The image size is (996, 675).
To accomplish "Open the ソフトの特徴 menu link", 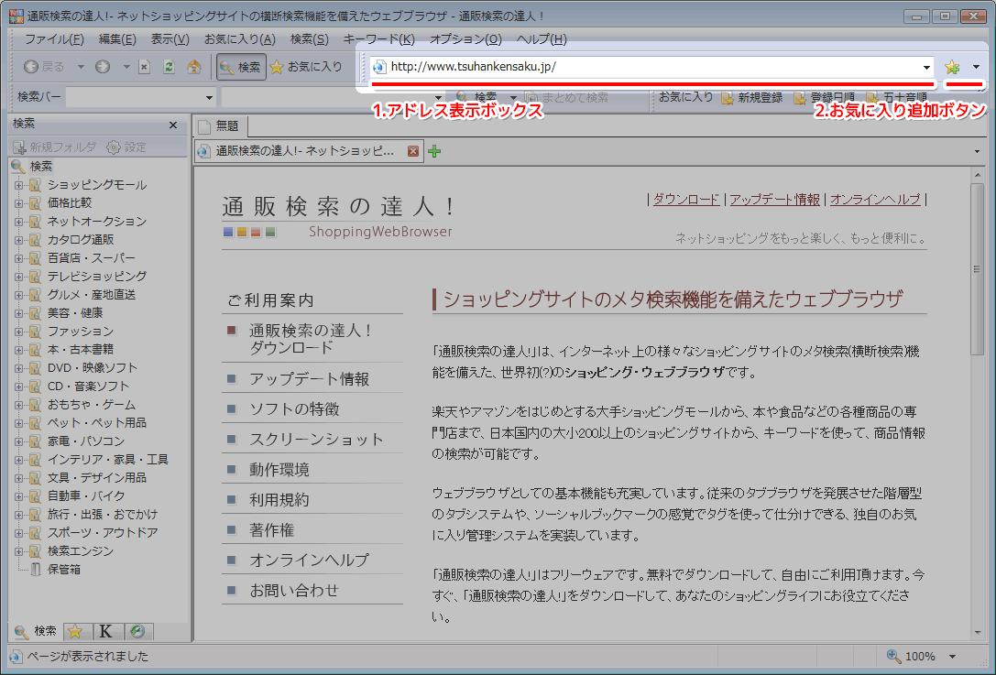I will (x=294, y=408).
